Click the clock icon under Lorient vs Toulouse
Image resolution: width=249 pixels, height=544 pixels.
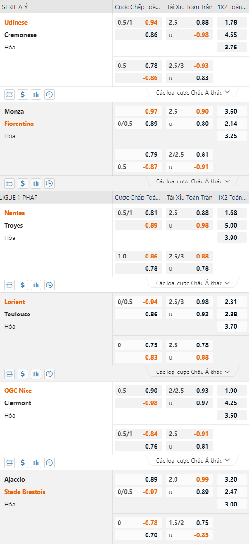pyautogui.click(x=49, y=373)
